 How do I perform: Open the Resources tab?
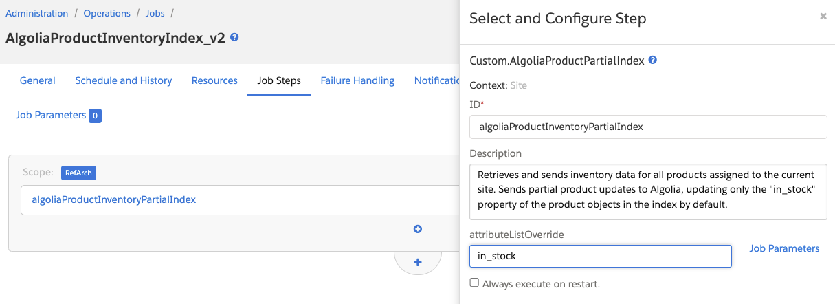pyautogui.click(x=214, y=80)
